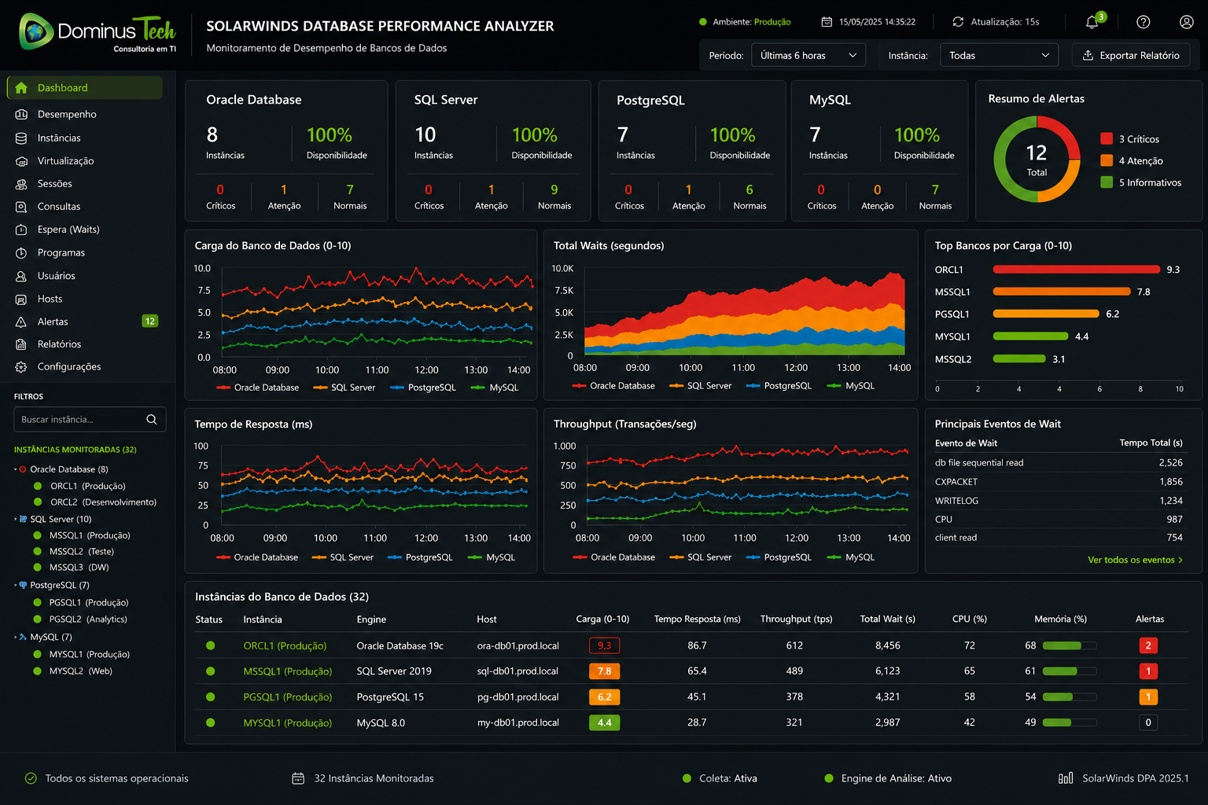Image resolution: width=1208 pixels, height=805 pixels.
Task: Click the Dominus Tech logo
Action: (x=98, y=33)
